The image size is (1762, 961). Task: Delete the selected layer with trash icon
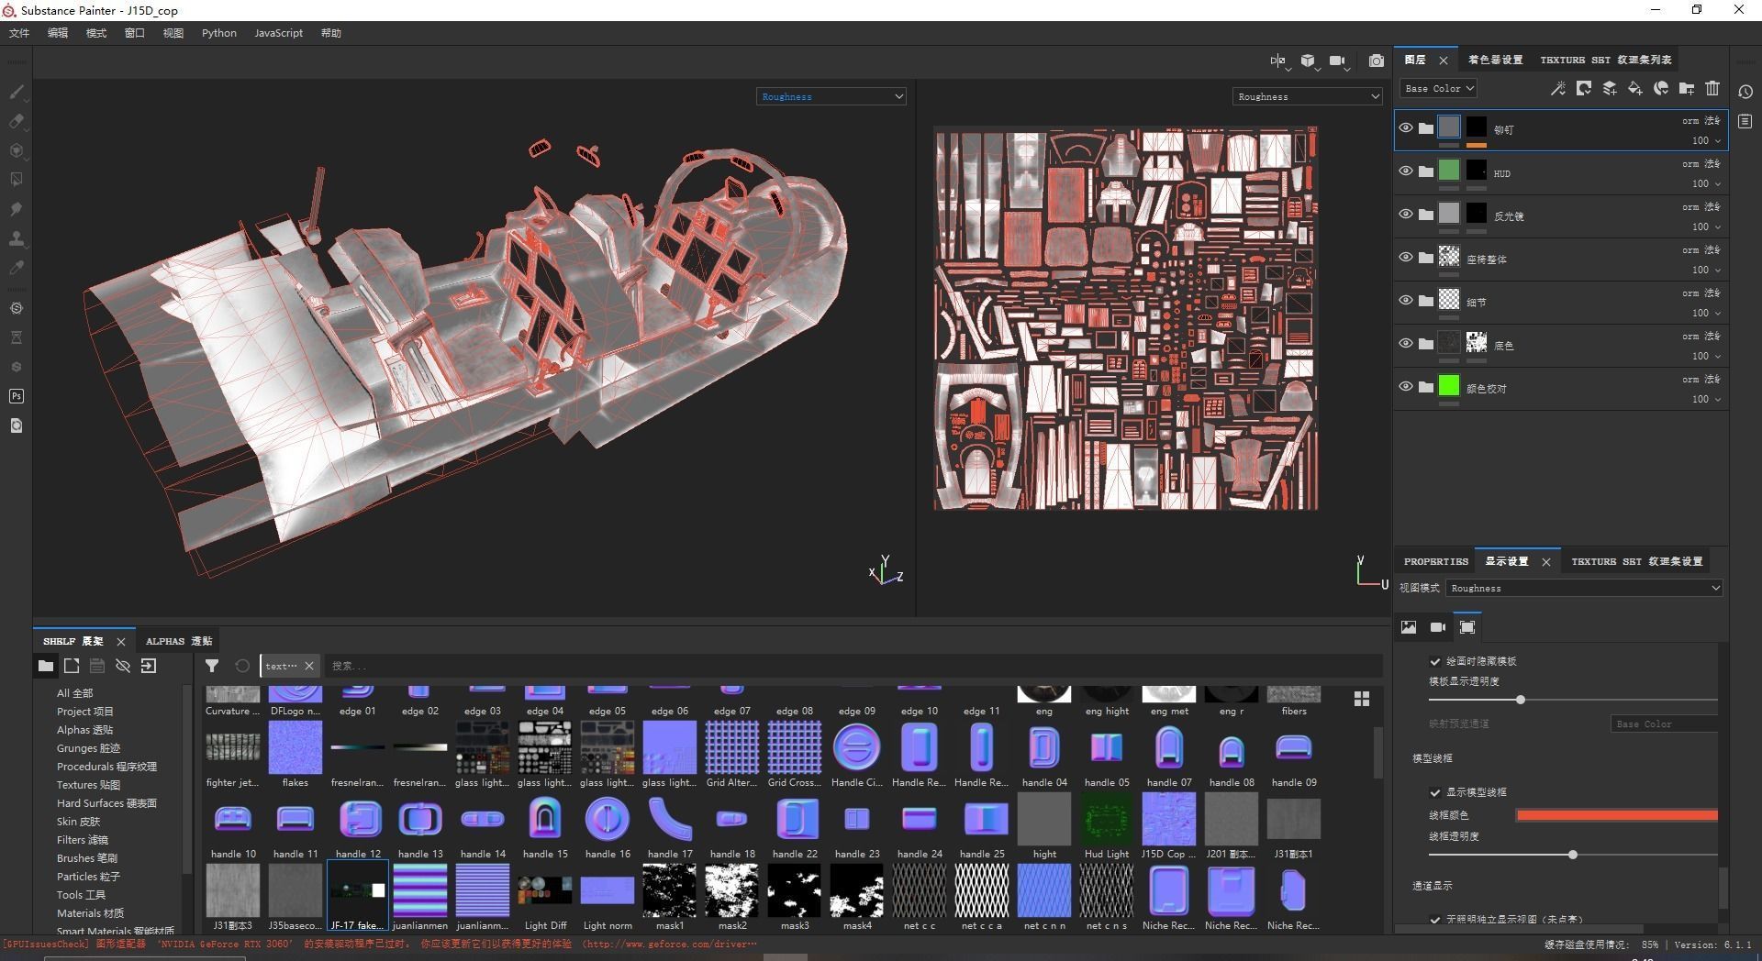tap(1712, 88)
